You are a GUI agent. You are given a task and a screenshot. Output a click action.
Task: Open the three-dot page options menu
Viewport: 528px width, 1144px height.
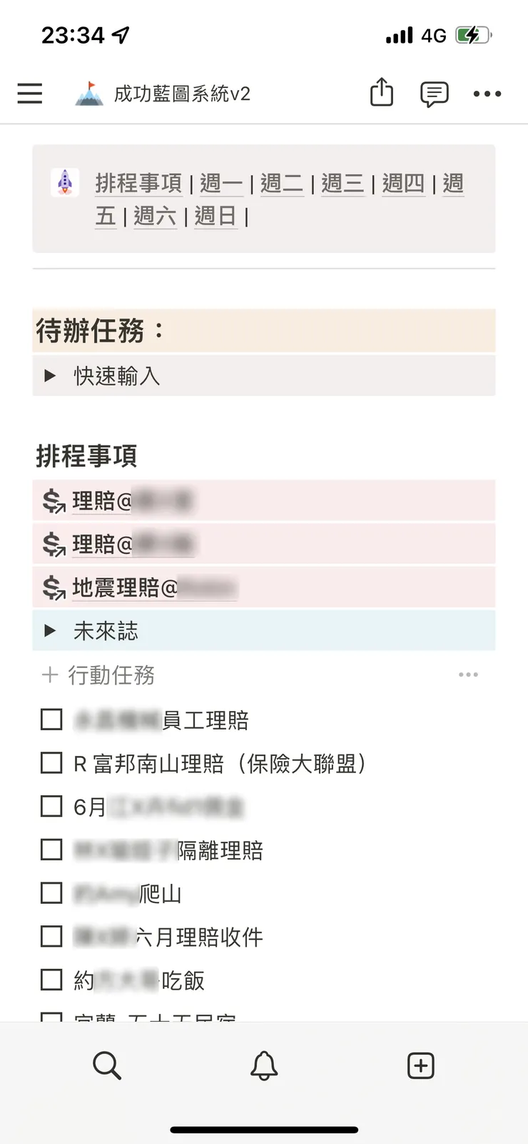487,94
